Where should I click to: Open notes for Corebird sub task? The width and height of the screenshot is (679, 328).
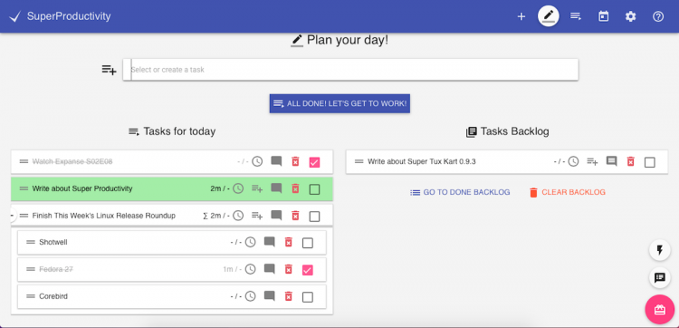pyautogui.click(x=270, y=296)
